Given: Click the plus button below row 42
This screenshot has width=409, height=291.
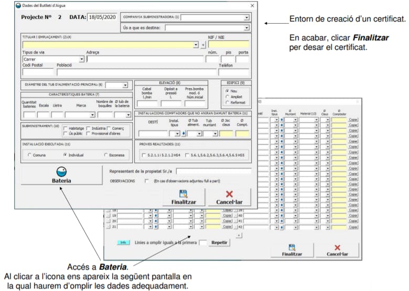Looking at the screenshot, I should pos(239,235).
